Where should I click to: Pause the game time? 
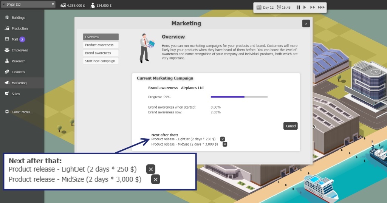(x=298, y=7)
